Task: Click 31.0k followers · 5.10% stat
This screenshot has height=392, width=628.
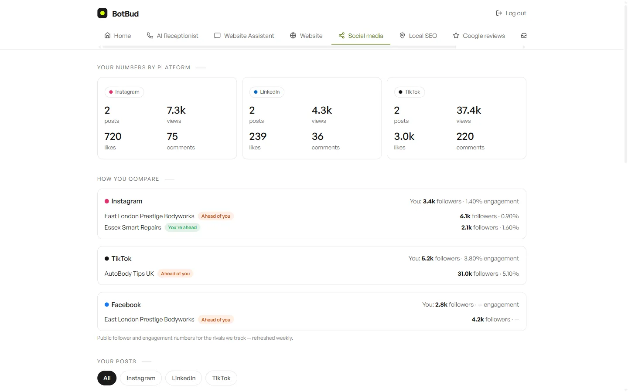Action: click(488, 274)
